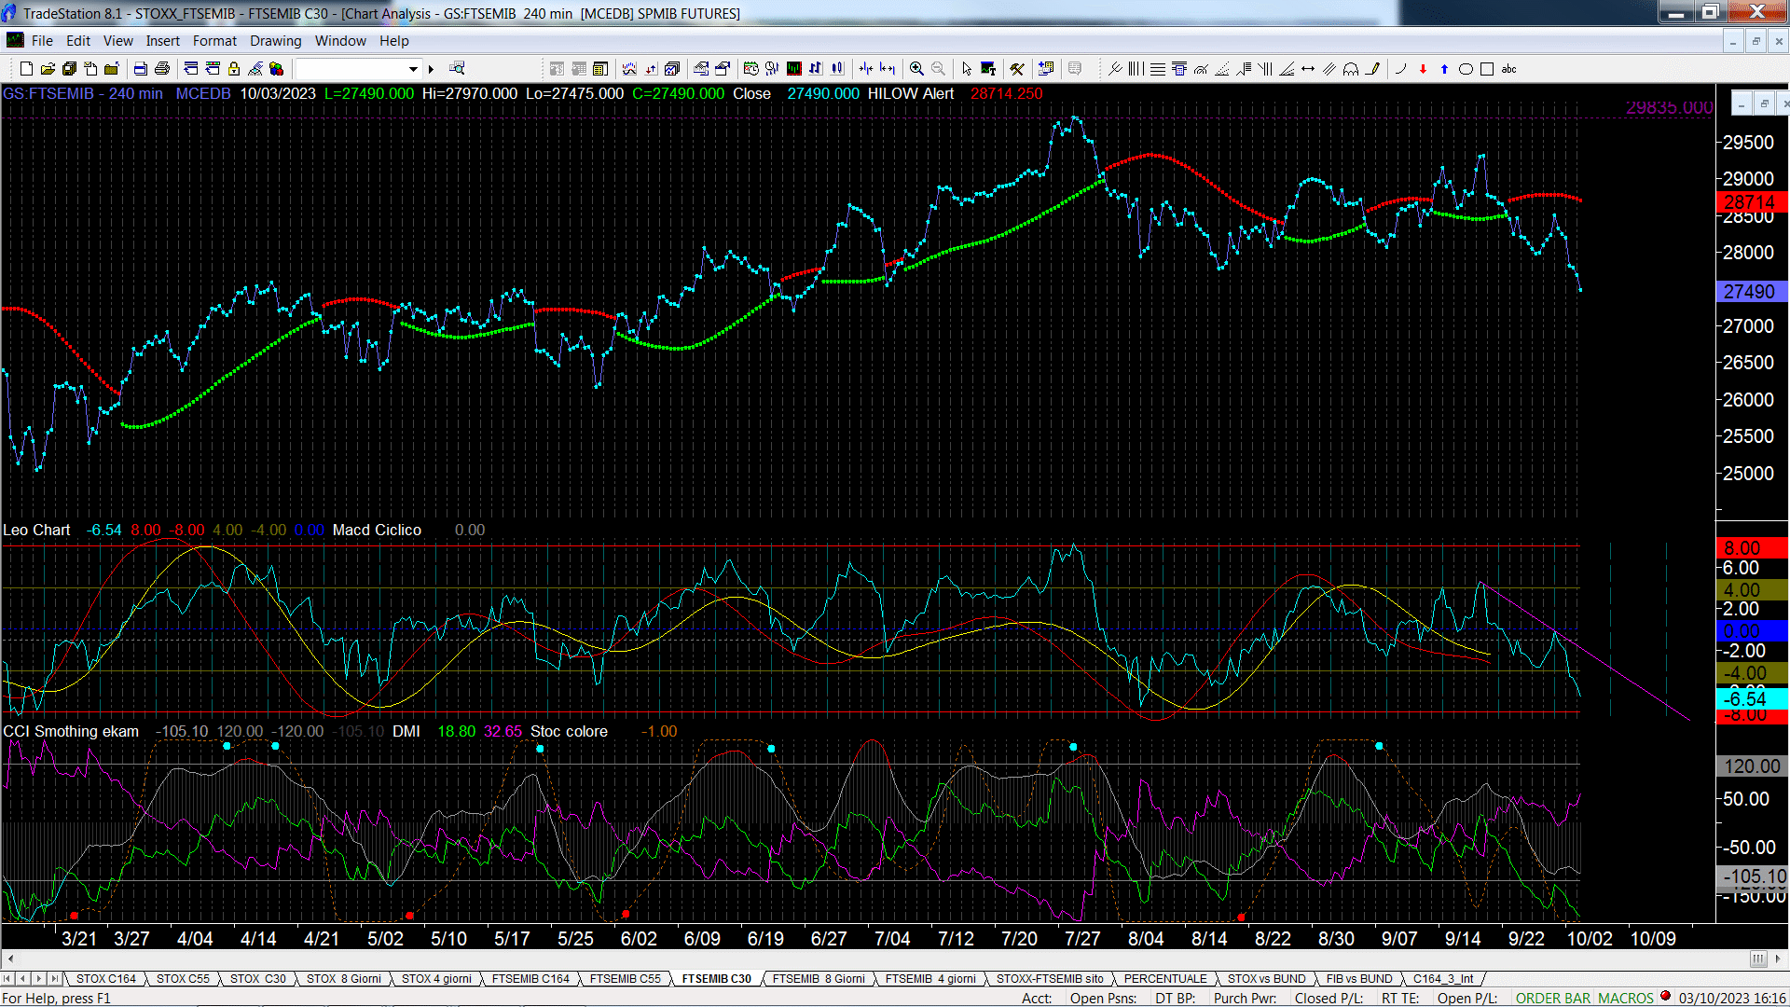Select the Pointer arrow tool
Screen dimensions: 1790x1007
[967, 69]
